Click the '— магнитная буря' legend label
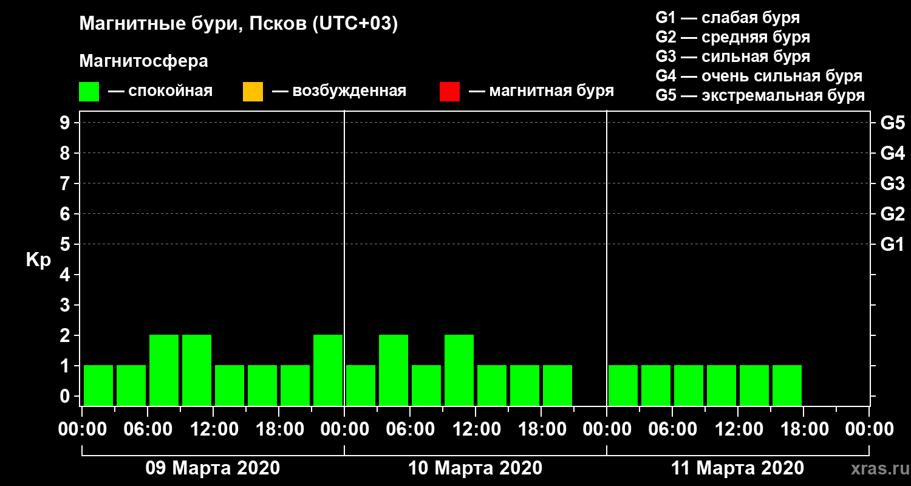 pos(542,91)
